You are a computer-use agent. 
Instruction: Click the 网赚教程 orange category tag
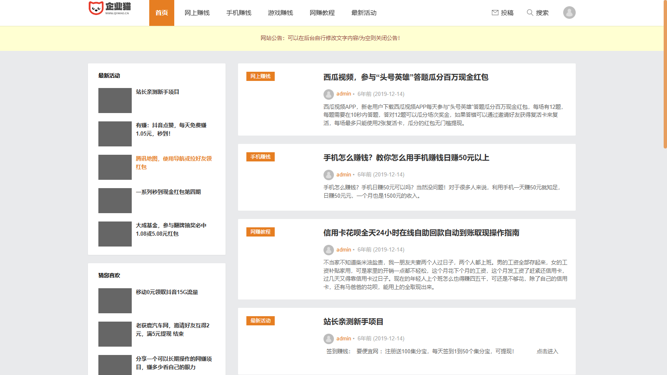click(261, 232)
